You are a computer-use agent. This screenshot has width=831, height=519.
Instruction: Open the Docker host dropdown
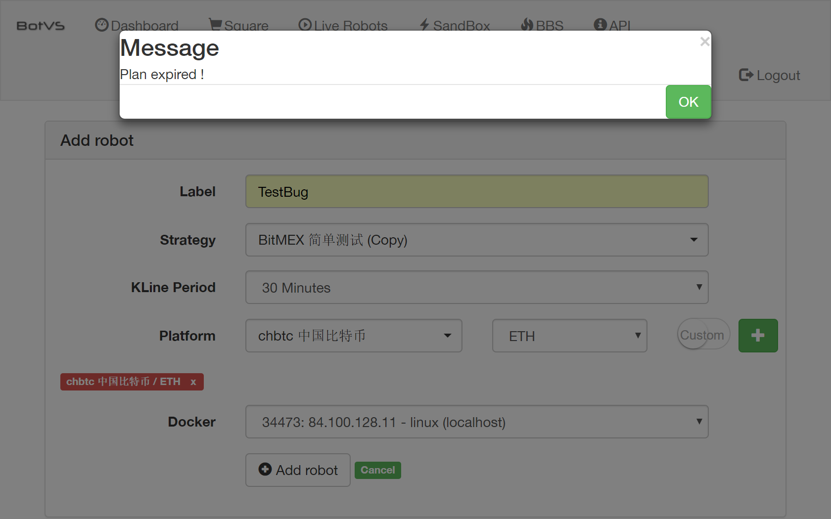click(x=477, y=422)
